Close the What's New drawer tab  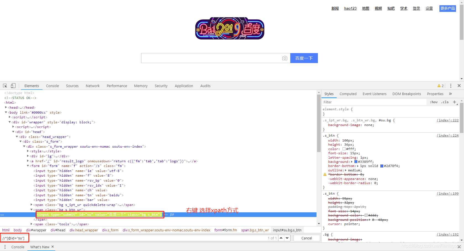tap(52, 247)
